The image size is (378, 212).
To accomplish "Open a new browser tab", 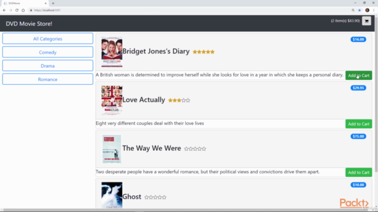I will [53, 4].
